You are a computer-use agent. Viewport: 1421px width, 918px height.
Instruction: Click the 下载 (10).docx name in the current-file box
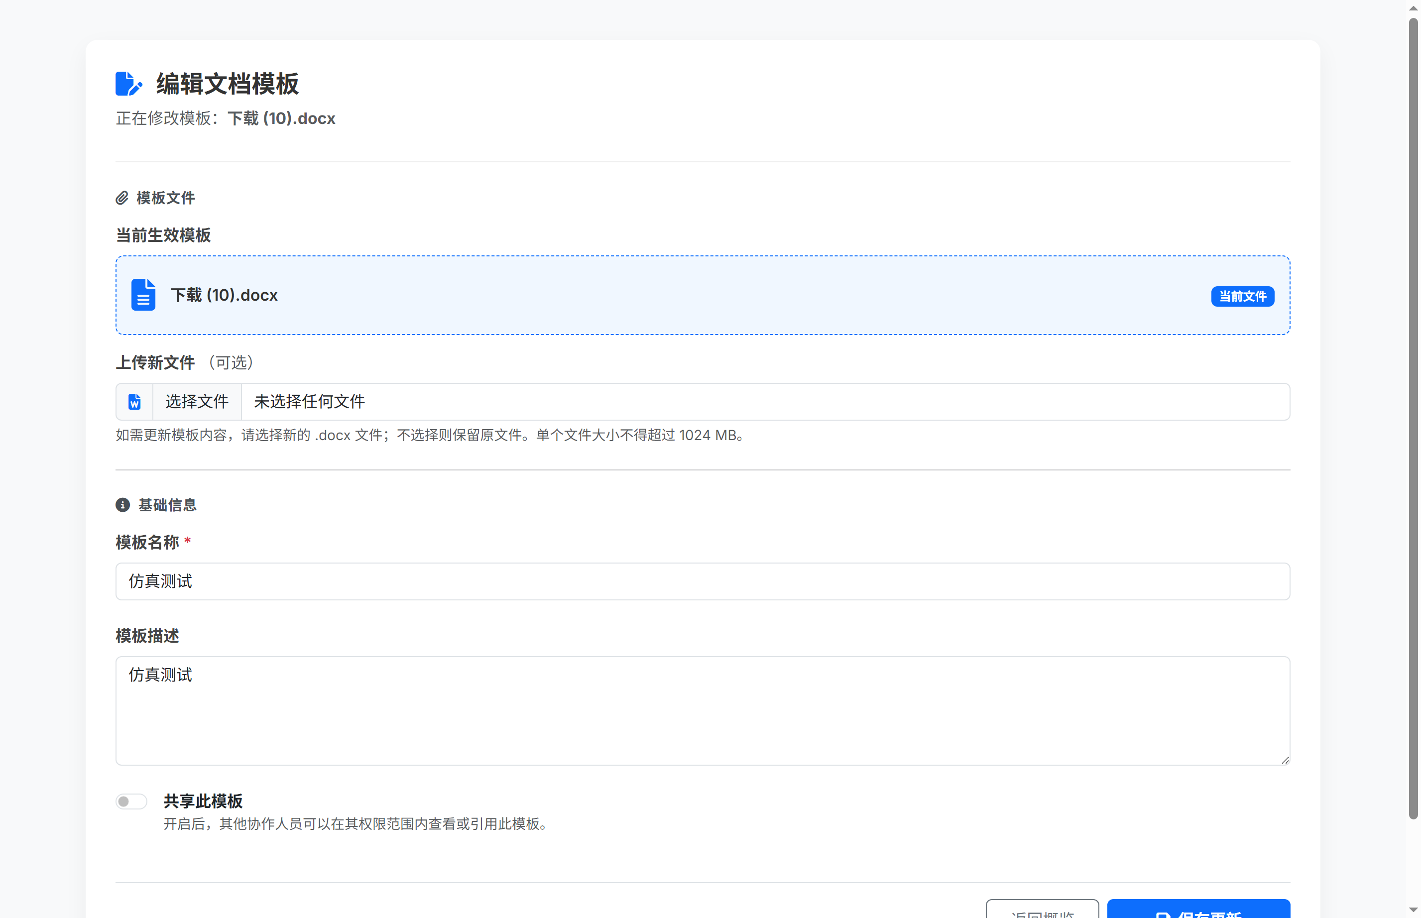224,295
